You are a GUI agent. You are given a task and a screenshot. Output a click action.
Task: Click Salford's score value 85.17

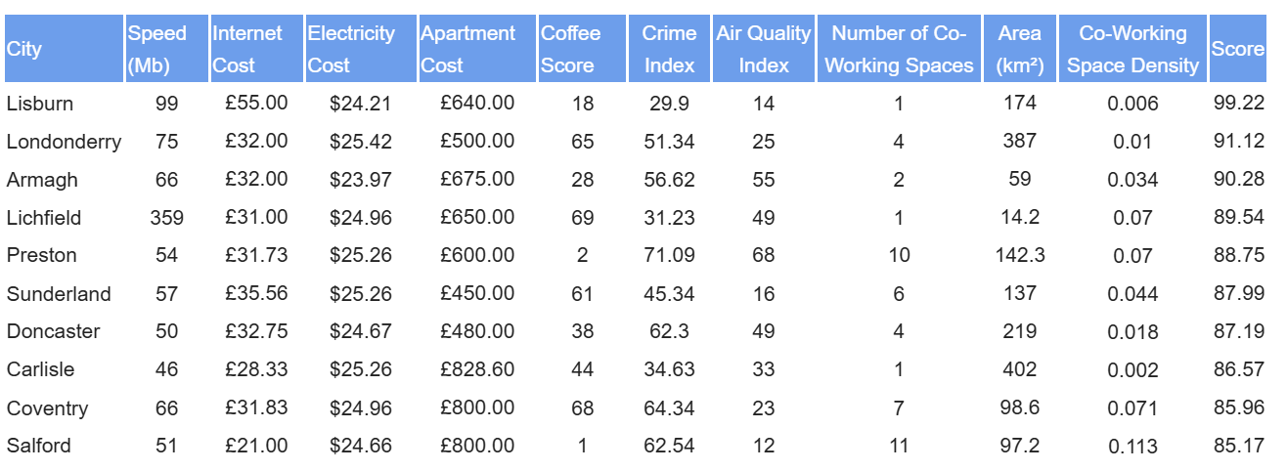[x=1239, y=446]
